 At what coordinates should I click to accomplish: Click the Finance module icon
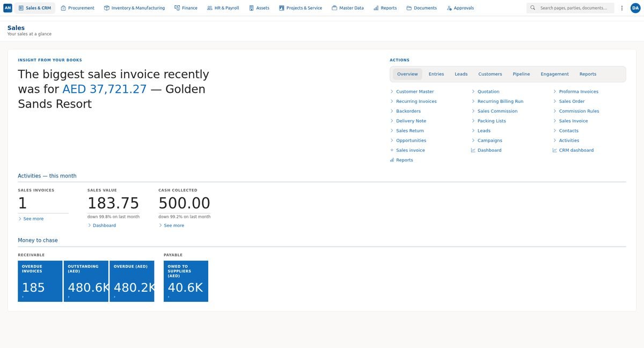177,8
